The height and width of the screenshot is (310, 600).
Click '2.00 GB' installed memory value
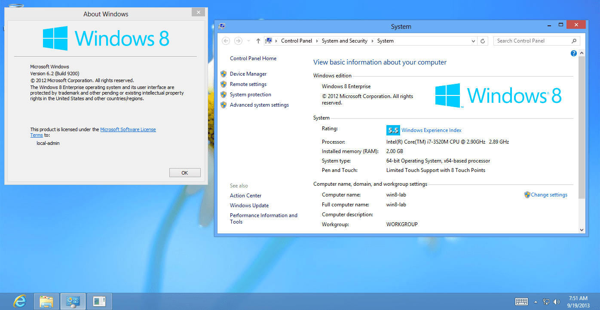(x=395, y=151)
